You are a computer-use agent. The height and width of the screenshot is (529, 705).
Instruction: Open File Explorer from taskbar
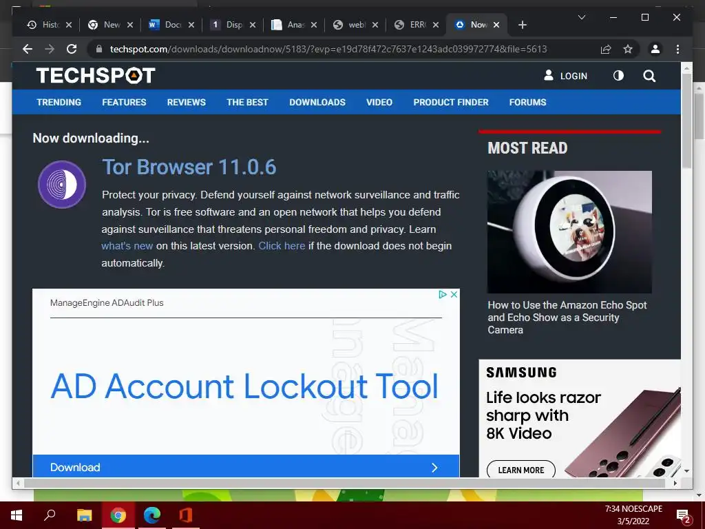[84, 515]
